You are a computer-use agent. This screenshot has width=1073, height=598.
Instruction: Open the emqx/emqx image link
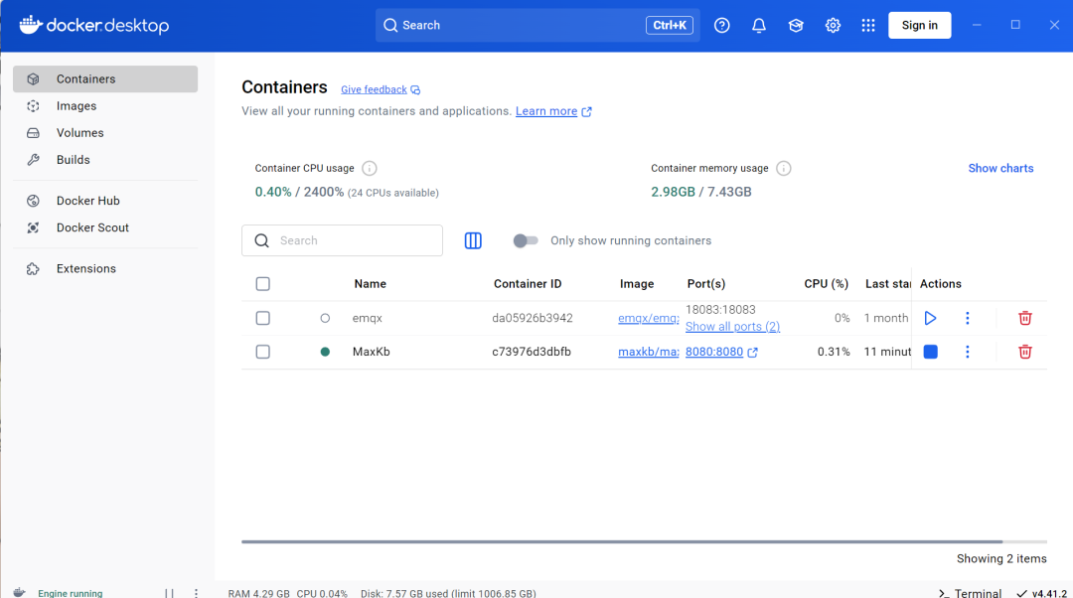click(649, 318)
